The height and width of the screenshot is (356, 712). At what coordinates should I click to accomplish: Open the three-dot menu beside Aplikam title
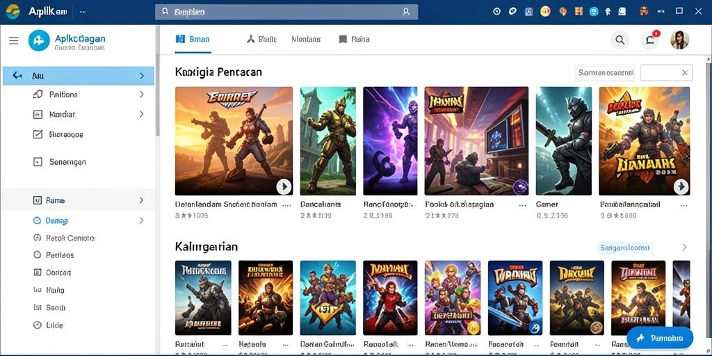coord(83,12)
